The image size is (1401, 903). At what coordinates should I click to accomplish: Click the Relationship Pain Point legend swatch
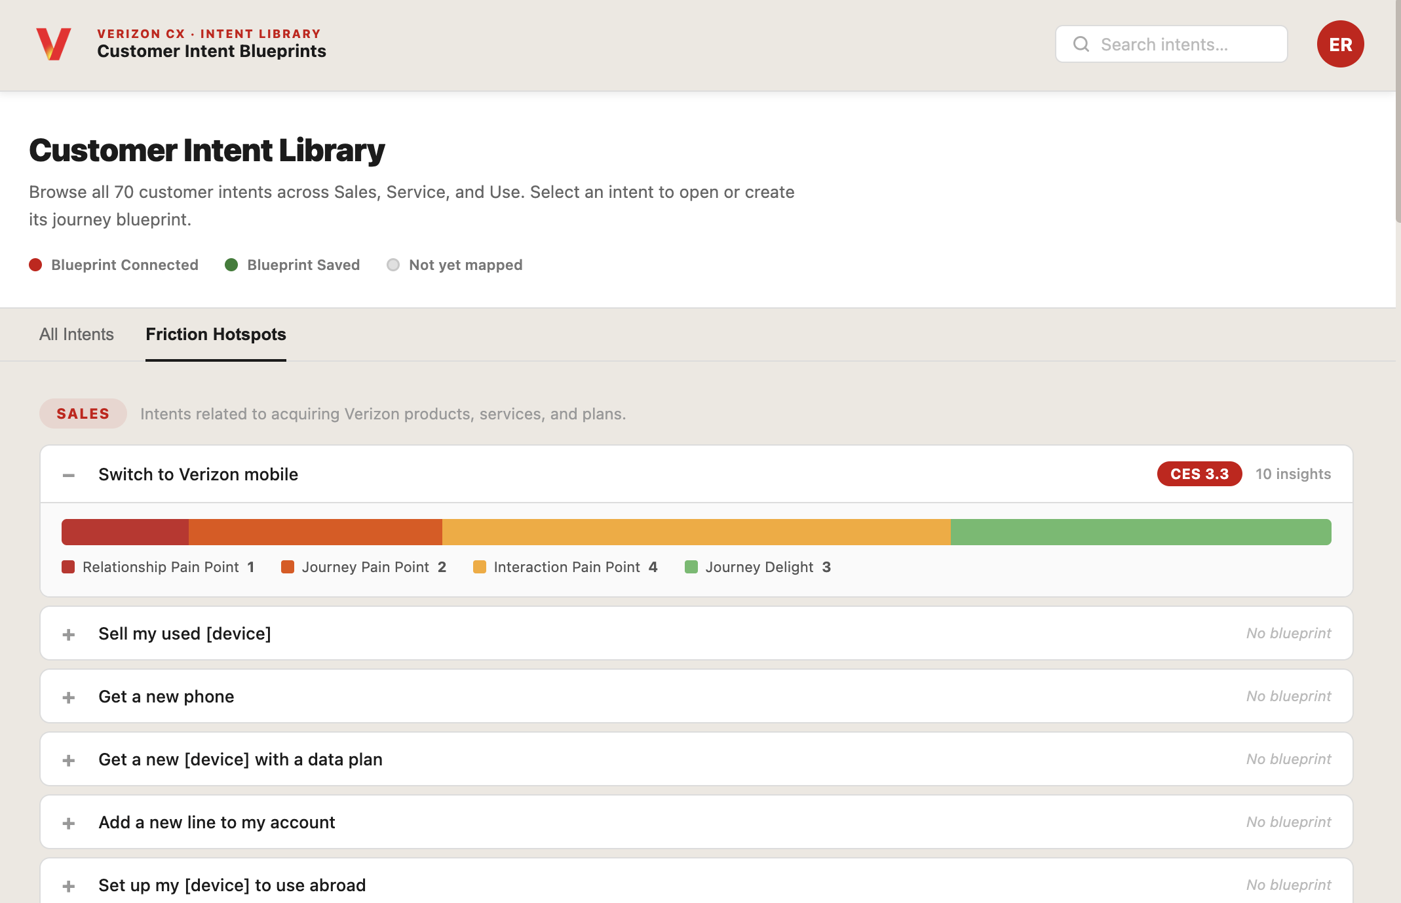68,567
